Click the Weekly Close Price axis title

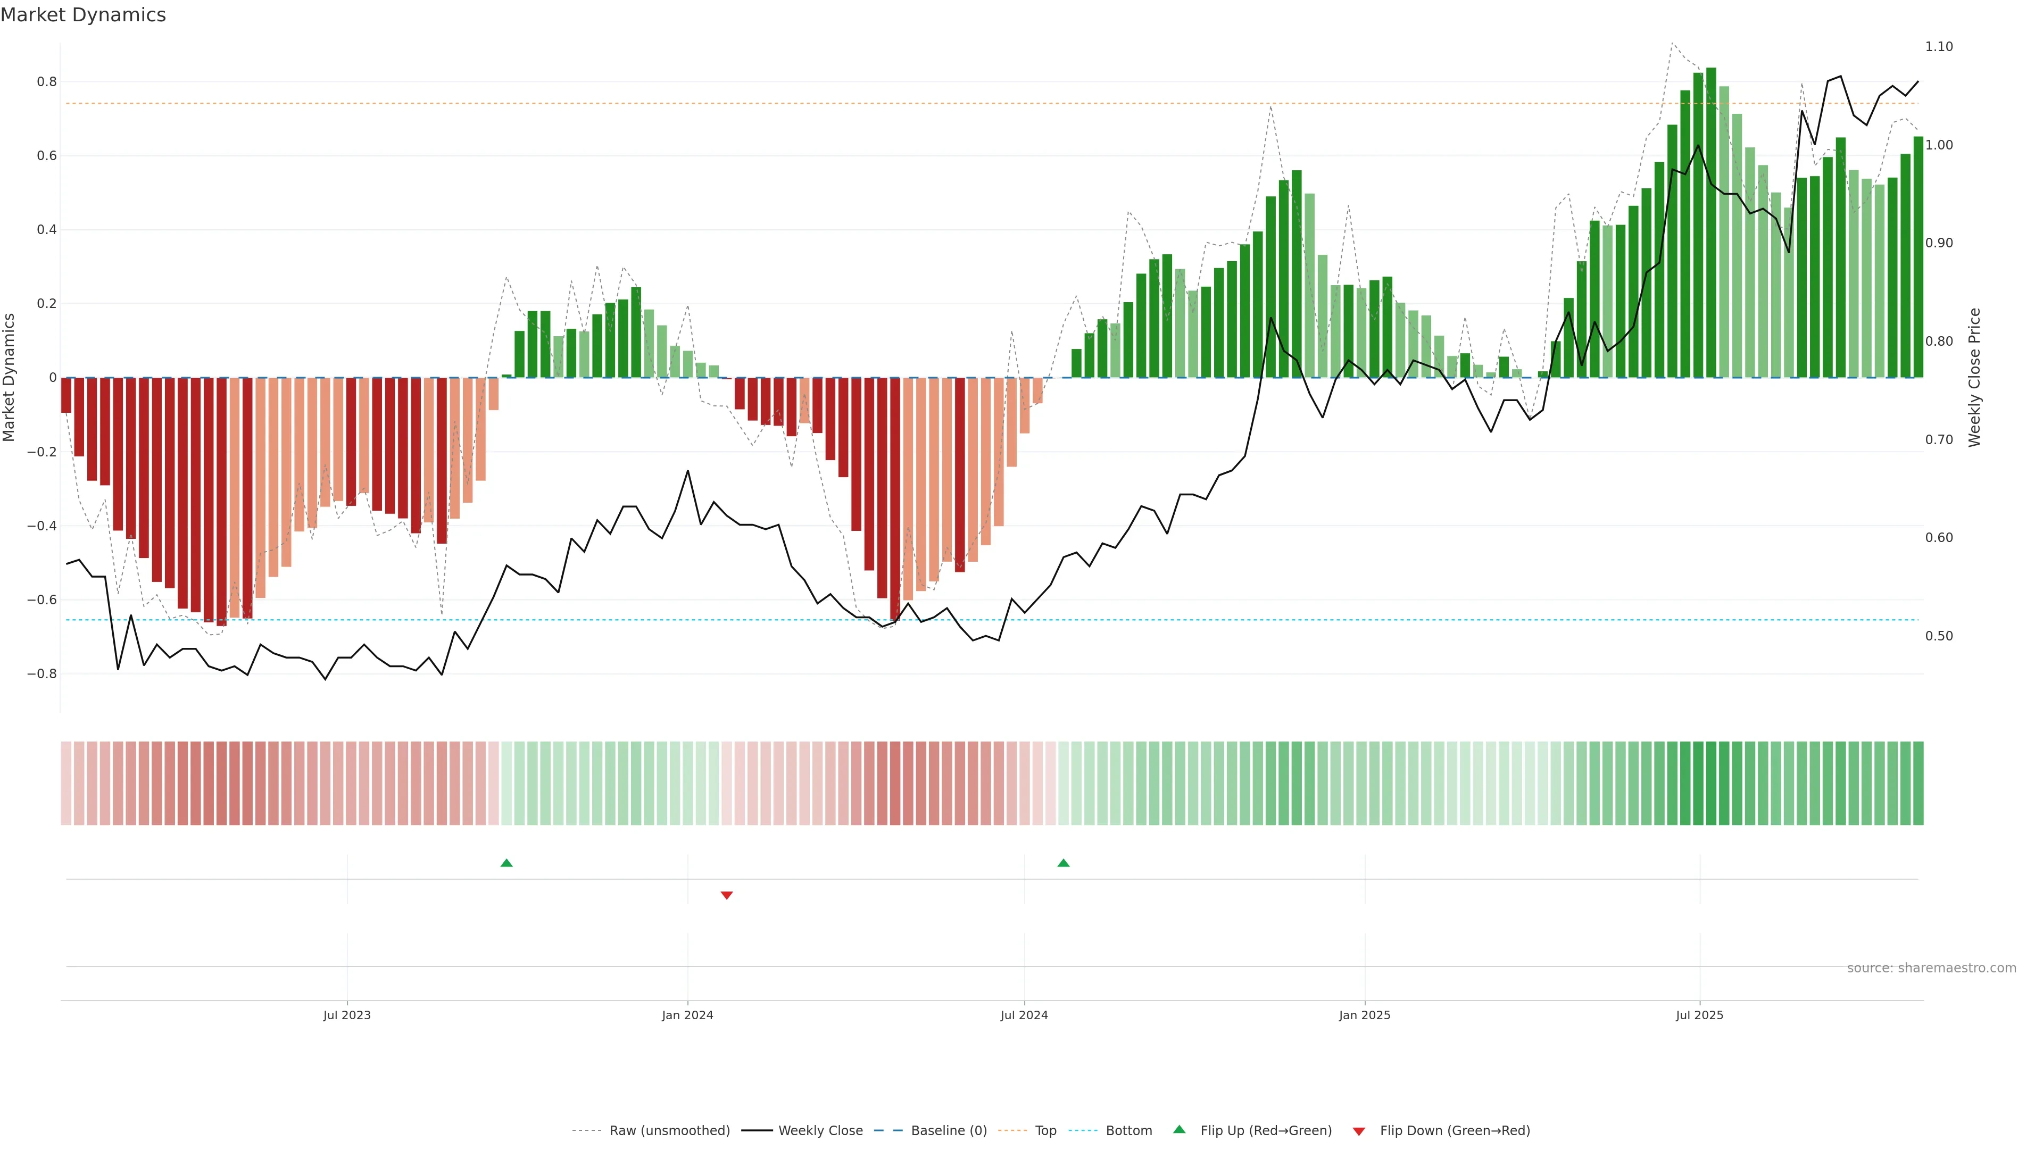click(1974, 378)
